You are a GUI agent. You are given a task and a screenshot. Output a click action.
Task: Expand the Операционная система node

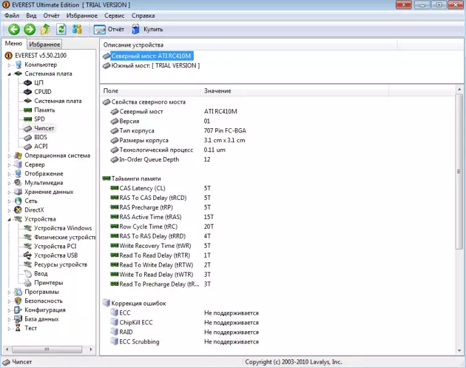pos(9,156)
